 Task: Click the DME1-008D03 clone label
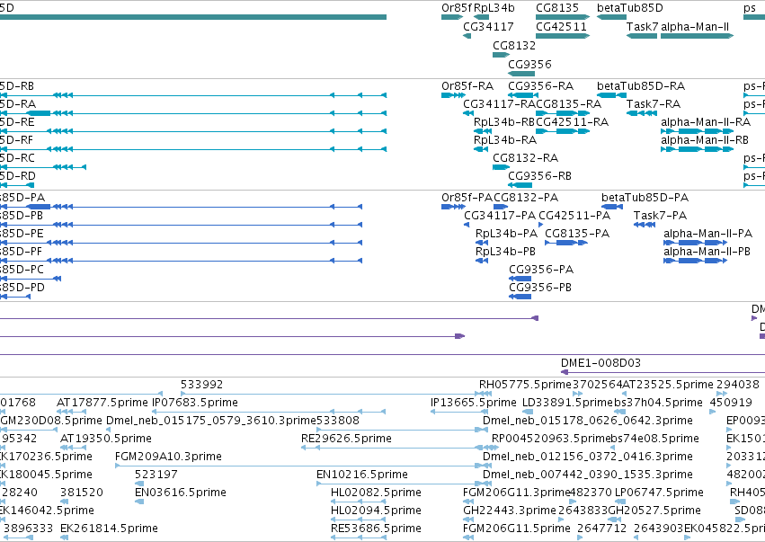(x=600, y=363)
